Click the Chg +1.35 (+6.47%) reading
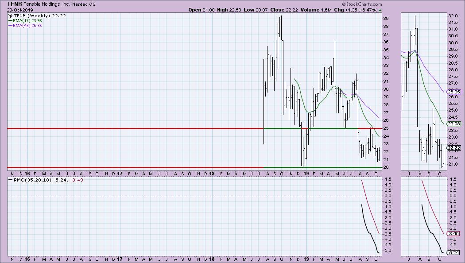Screen dimensions: 465x263 pyautogui.click(x=356, y=10)
